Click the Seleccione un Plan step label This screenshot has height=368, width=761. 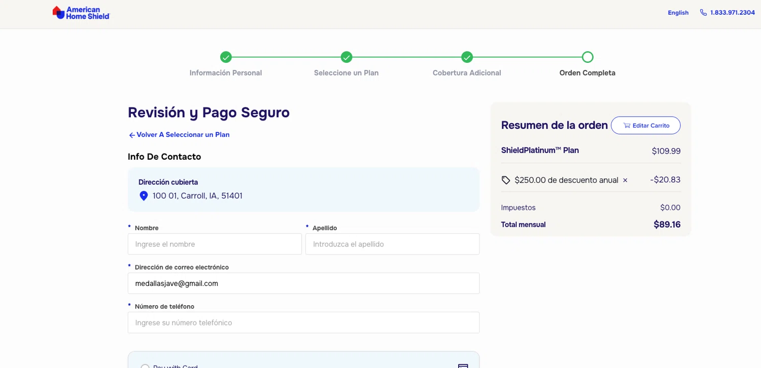[x=347, y=73]
